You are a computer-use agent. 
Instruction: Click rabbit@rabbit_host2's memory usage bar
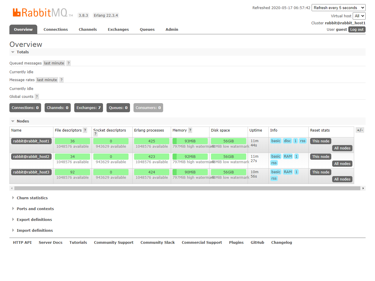[190, 156]
